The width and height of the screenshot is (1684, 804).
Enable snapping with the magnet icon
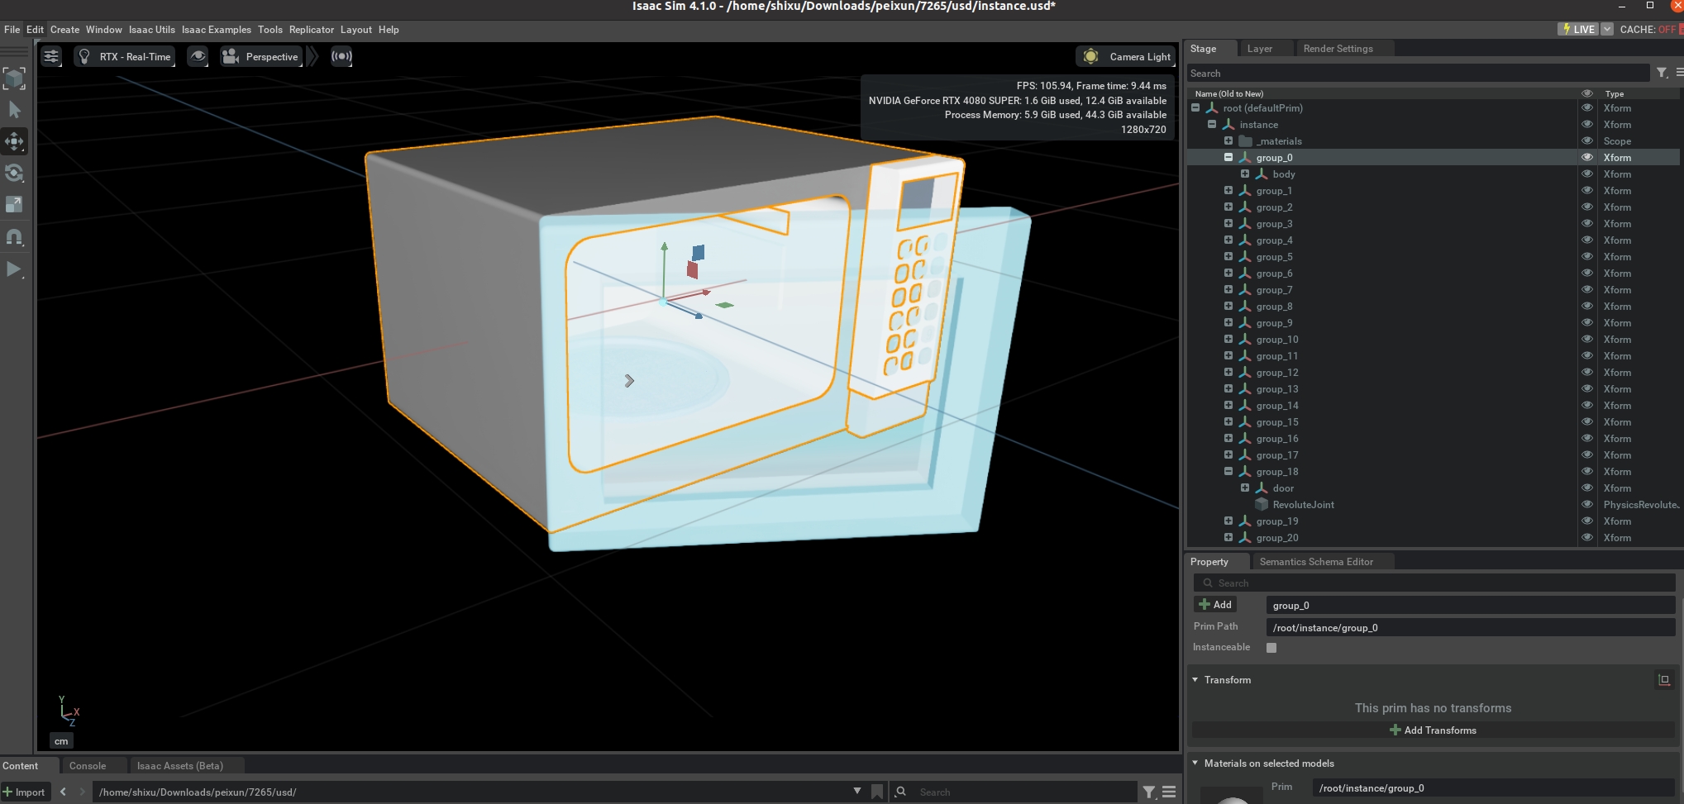click(x=14, y=236)
